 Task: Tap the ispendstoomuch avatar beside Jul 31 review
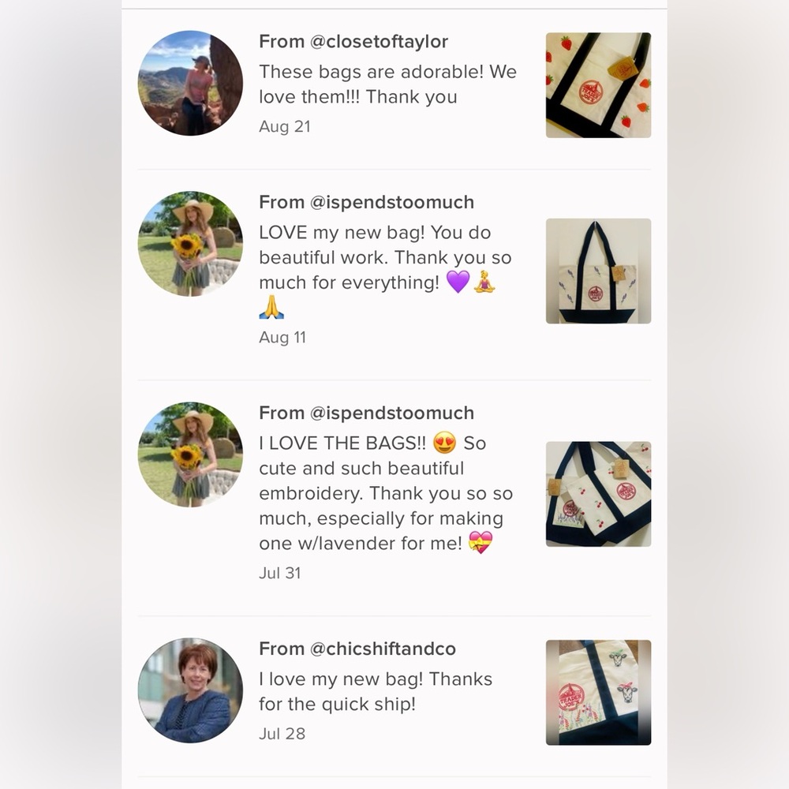coord(190,454)
